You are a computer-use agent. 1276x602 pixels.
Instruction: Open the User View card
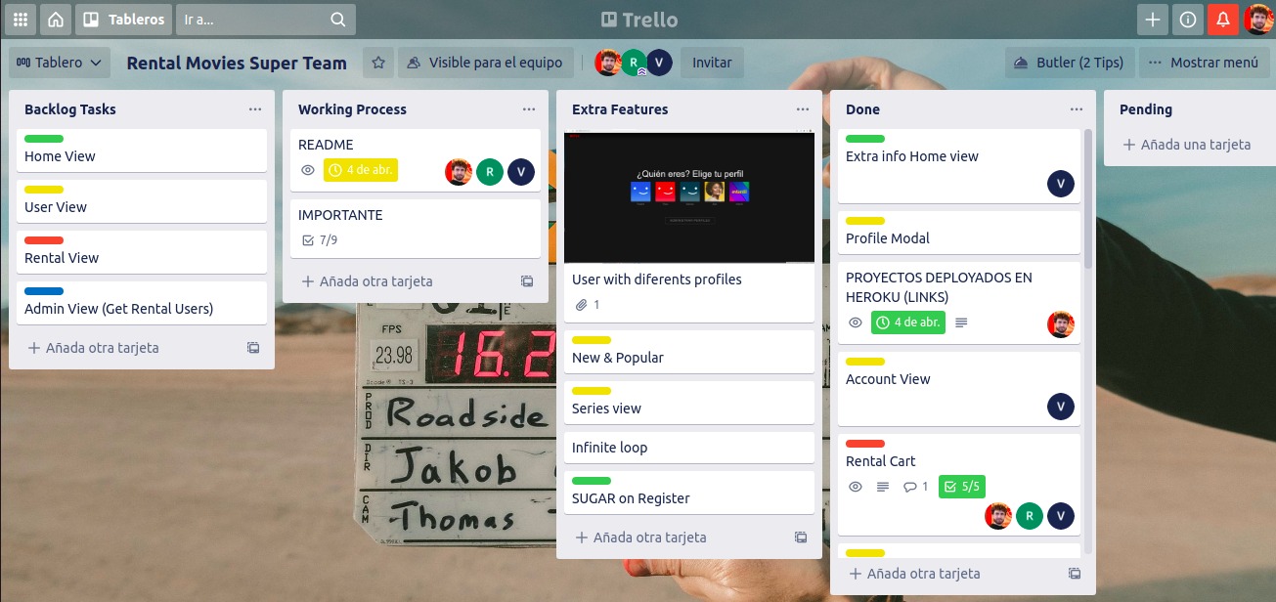click(x=142, y=201)
